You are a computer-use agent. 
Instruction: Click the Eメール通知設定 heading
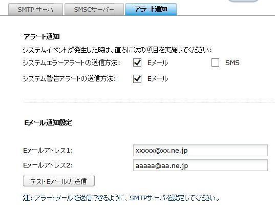coord(48,122)
